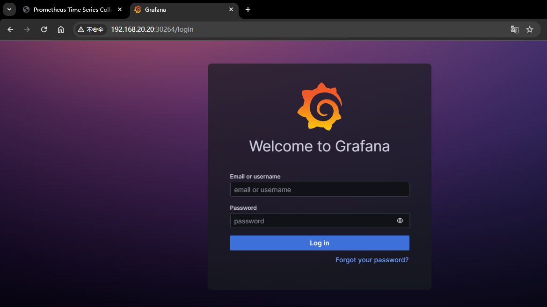The height and width of the screenshot is (307, 547).
Task: Click the Prometheus tab globe favicon
Action: point(26,9)
